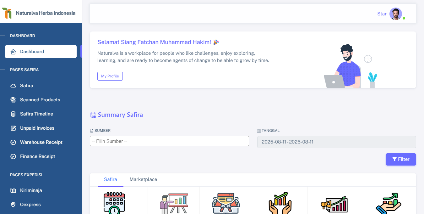The width and height of the screenshot is (424, 214).
Task: Click the megaphones advertisement icon
Action: [226, 203]
